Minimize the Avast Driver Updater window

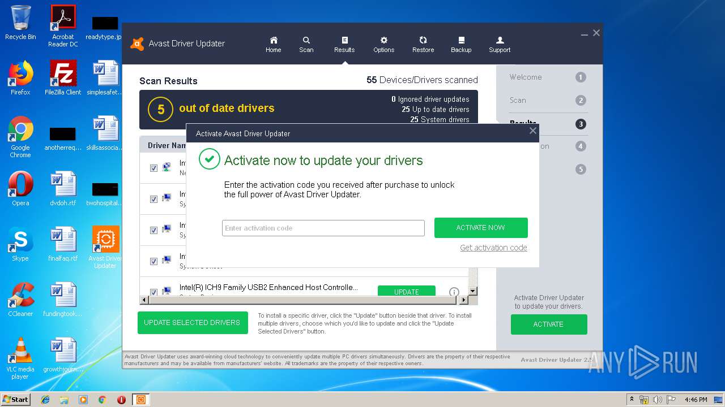click(584, 34)
